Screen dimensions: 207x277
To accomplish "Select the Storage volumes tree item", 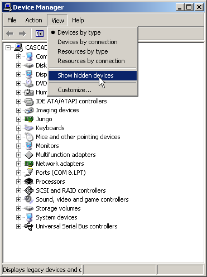I will pyautogui.click(x=58, y=208).
